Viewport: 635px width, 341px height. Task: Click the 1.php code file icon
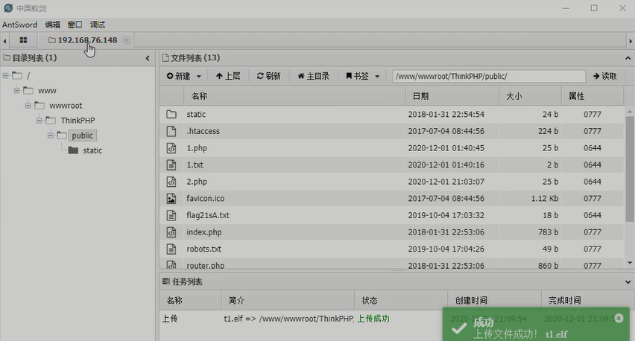[x=171, y=148]
